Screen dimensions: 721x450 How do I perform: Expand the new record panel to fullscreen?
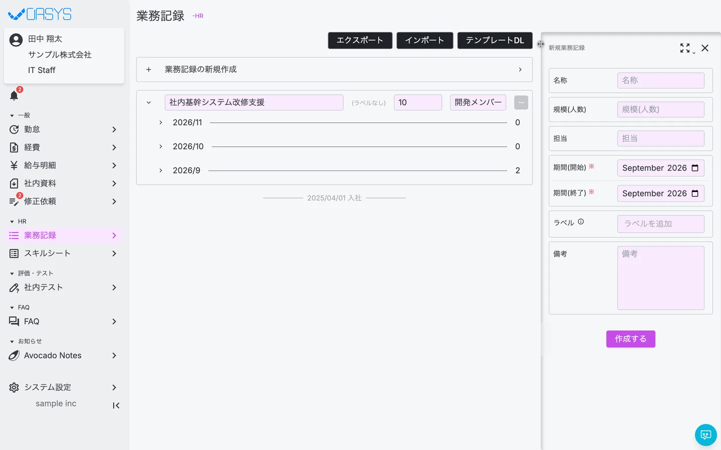pos(685,48)
